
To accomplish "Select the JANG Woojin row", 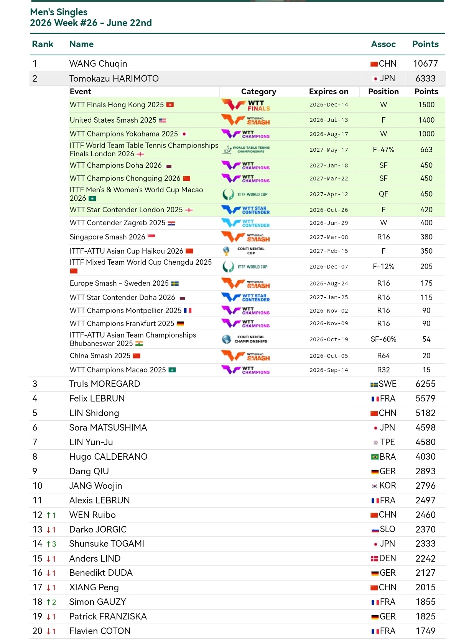I will click(x=237, y=486).
